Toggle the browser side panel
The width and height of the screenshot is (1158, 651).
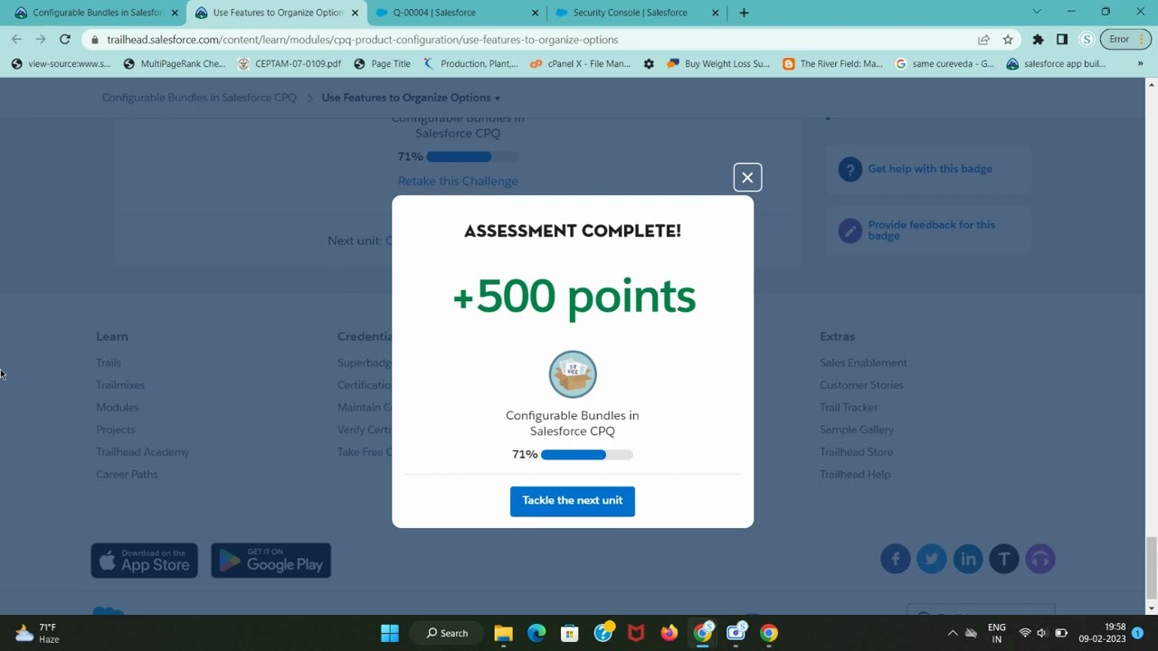click(x=1062, y=40)
